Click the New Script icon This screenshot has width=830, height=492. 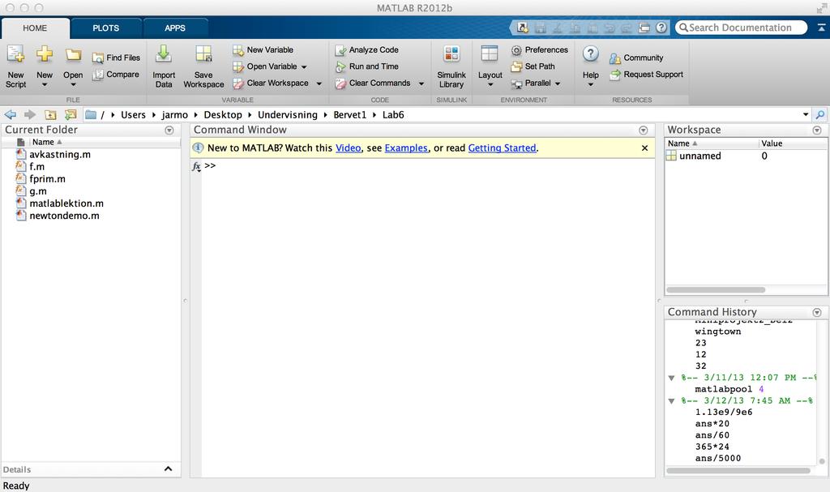15,54
